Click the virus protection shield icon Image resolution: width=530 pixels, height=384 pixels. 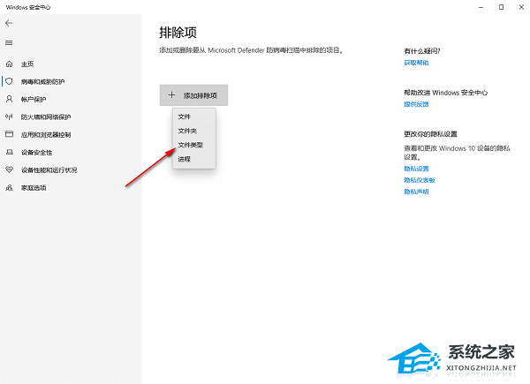[9, 81]
